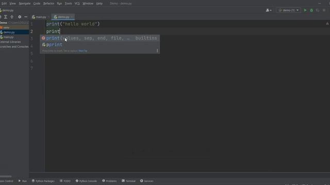Select demo.py in the project tree
This screenshot has width=330, height=185.
point(9,32)
